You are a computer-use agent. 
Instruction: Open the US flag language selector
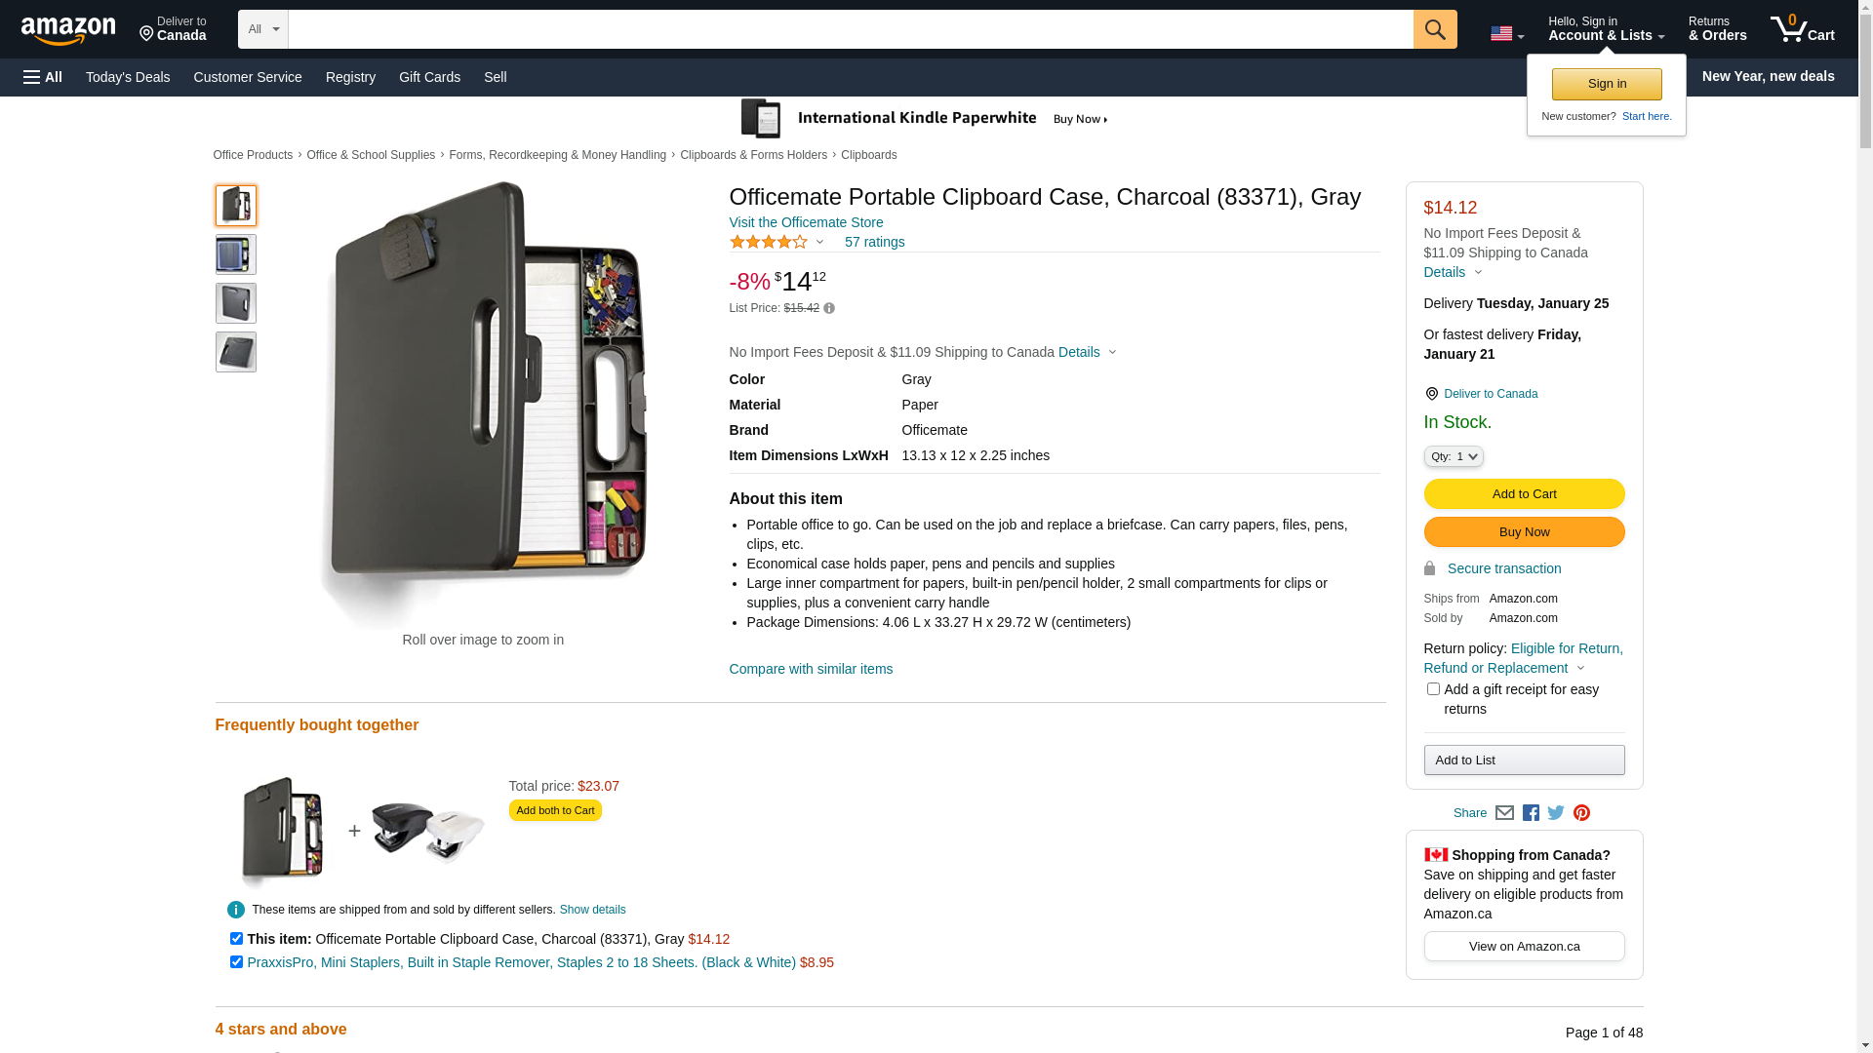coord(1506,34)
